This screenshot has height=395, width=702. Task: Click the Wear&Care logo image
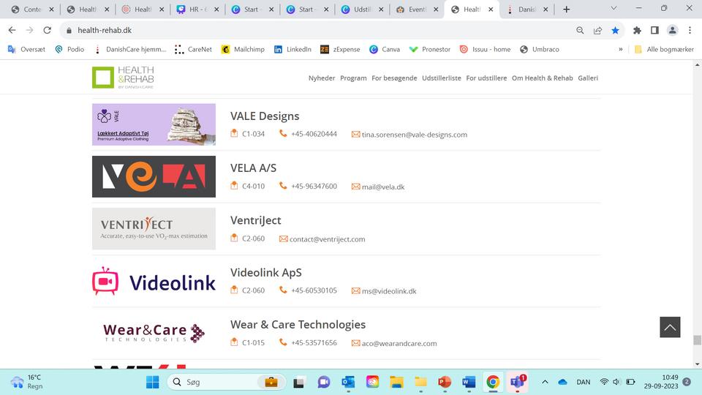click(x=154, y=333)
